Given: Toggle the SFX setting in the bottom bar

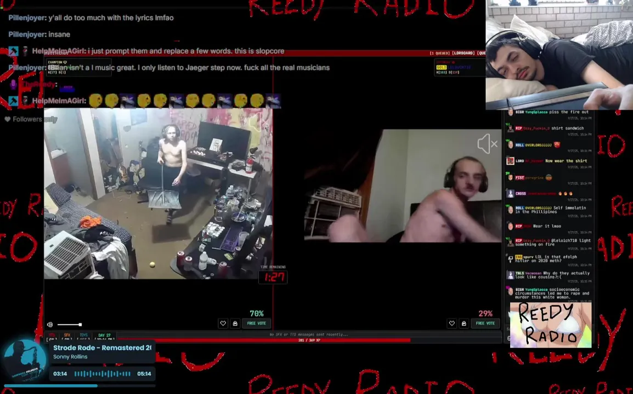Looking at the screenshot, I should pyautogui.click(x=67, y=337).
